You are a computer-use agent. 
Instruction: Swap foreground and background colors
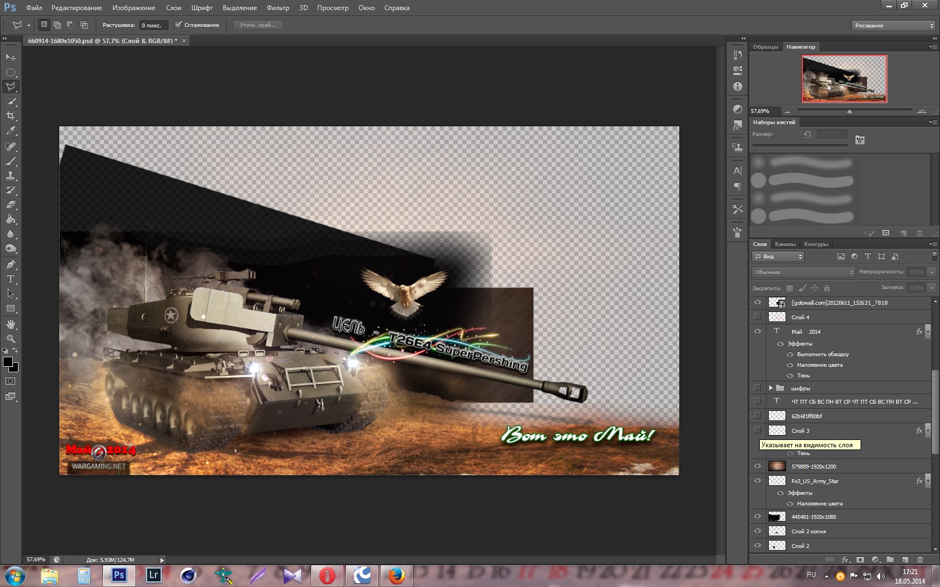(16, 351)
